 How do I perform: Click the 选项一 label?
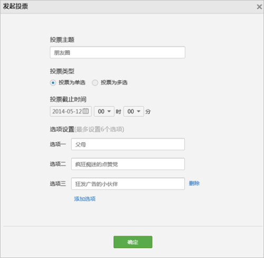coord(58,144)
